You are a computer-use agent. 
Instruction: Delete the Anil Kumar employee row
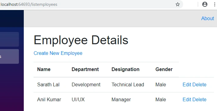(x=199, y=99)
